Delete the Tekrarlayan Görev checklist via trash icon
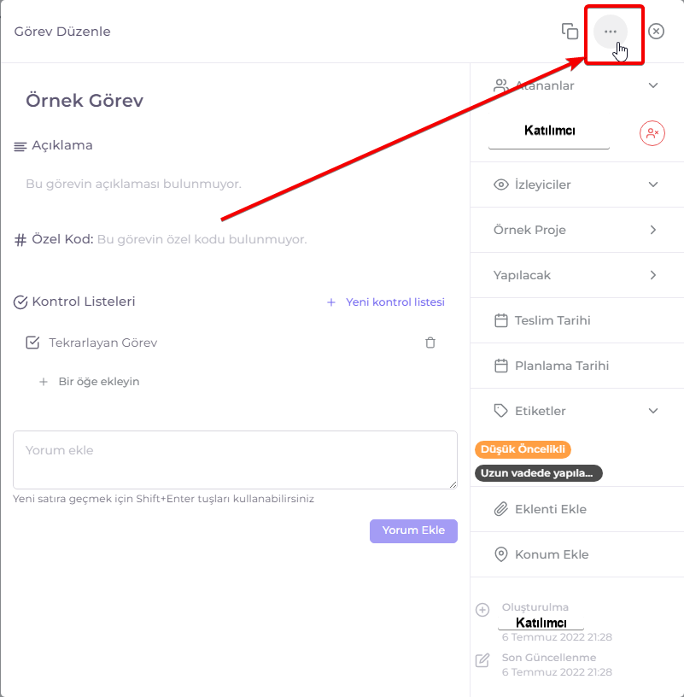Viewport: 684px width, 697px height. [430, 343]
